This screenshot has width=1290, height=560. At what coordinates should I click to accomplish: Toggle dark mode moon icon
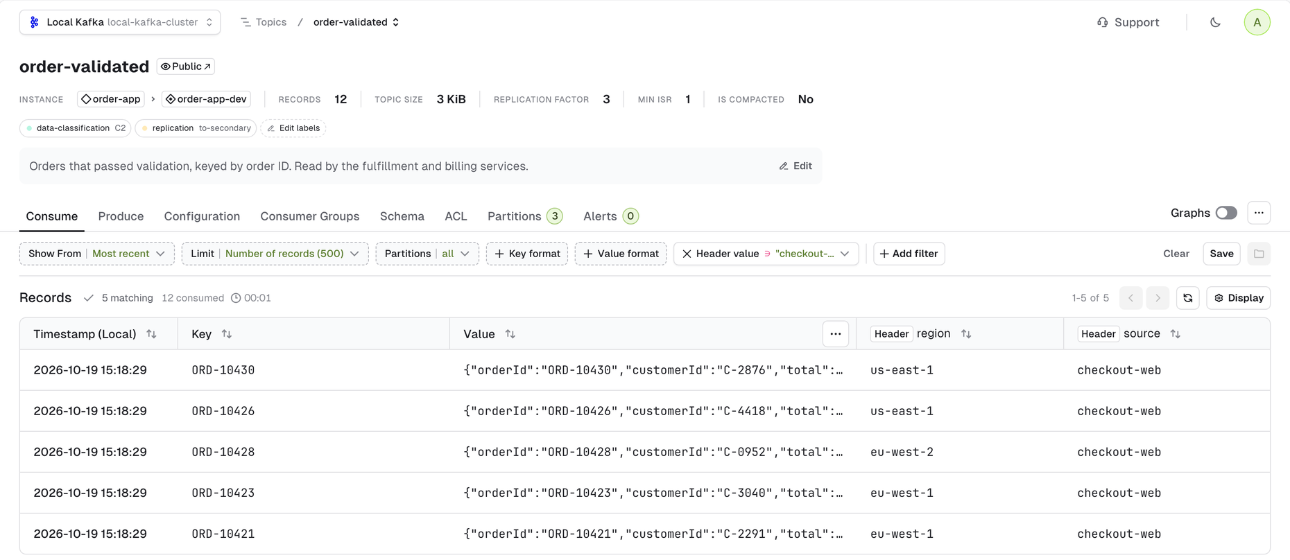(x=1215, y=22)
